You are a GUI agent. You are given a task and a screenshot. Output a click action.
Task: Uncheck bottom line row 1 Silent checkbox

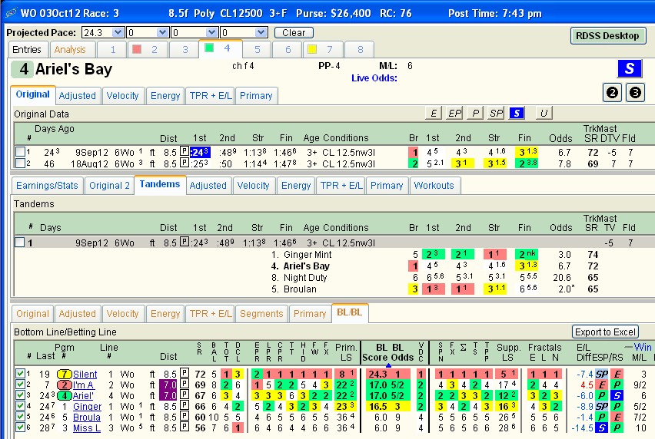click(x=20, y=373)
